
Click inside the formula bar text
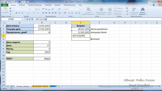(41, 19)
